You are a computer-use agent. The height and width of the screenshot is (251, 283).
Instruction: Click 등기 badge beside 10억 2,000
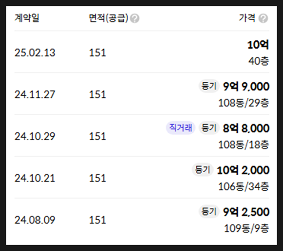[x=203, y=170]
